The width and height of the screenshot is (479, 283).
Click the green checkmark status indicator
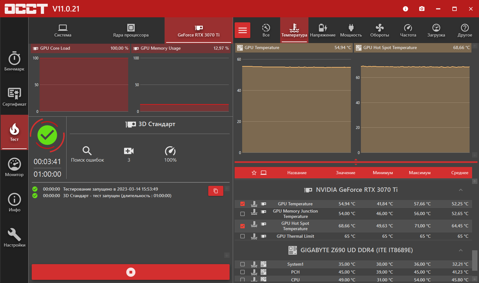pyautogui.click(x=47, y=135)
